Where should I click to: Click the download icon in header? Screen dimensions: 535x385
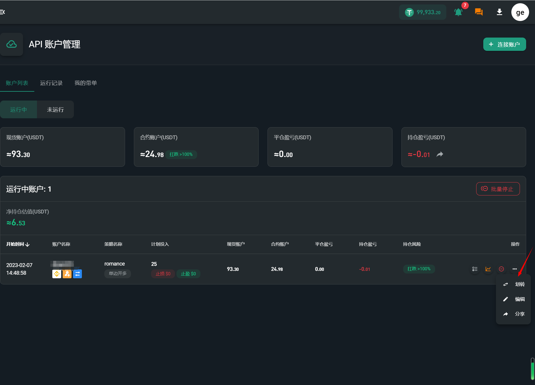(x=499, y=12)
